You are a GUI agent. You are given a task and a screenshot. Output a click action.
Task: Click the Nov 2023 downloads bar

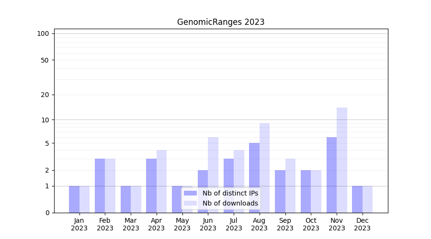[342, 160]
